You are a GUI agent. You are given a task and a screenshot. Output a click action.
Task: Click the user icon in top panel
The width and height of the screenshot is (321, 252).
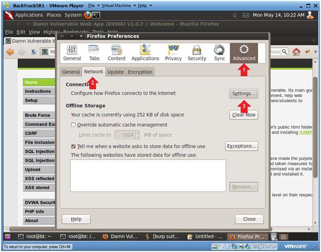pos(310,15)
